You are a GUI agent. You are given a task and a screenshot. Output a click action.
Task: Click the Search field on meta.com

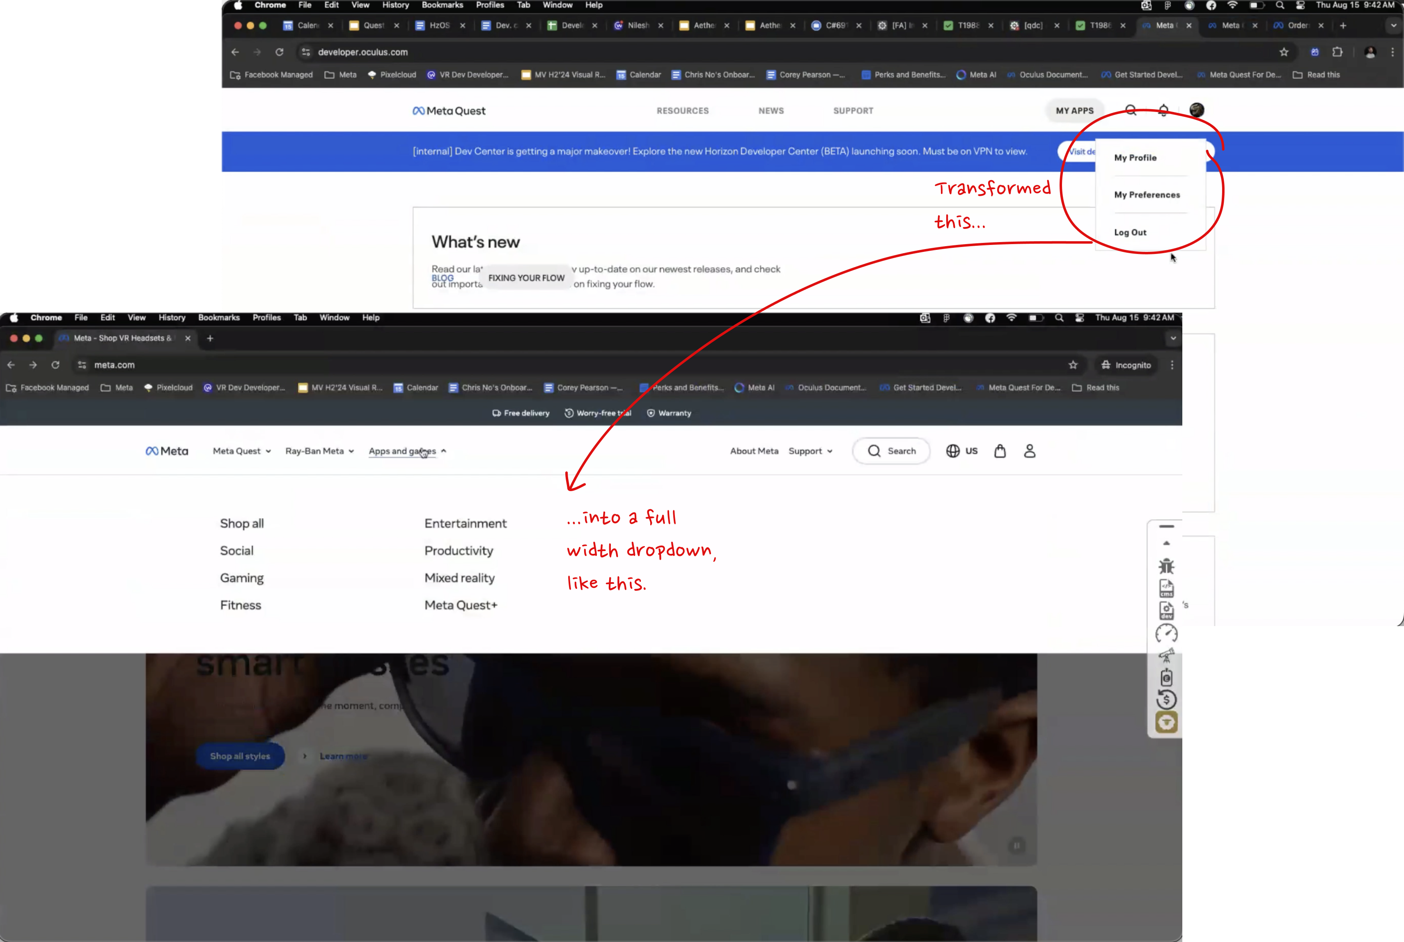click(x=891, y=451)
